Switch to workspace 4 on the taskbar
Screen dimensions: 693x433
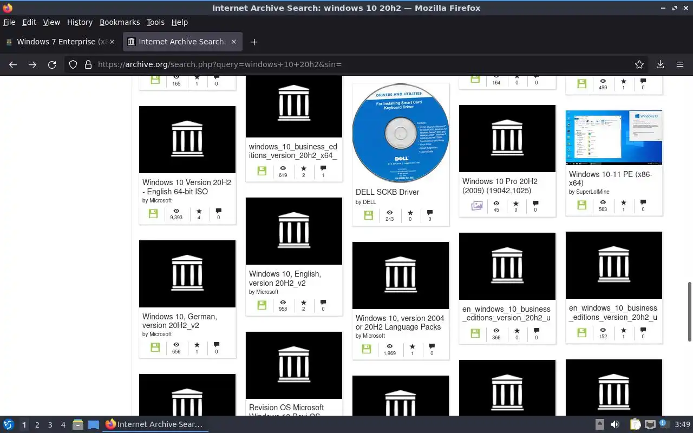click(63, 425)
